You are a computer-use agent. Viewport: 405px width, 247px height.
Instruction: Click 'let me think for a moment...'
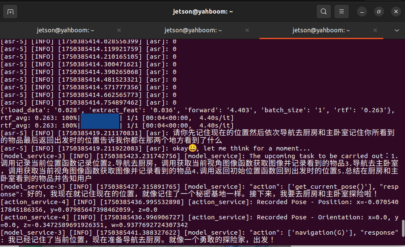click(x=257, y=148)
